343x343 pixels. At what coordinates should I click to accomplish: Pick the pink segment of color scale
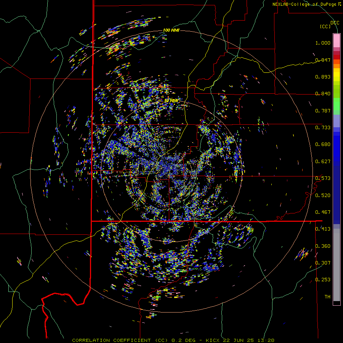[x=337, y=40]
